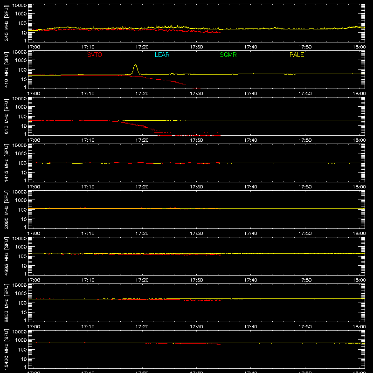Click the 4995 MHz [SFU] axis title
Viewport: 373px width, 373px height.
pos(6,256)
